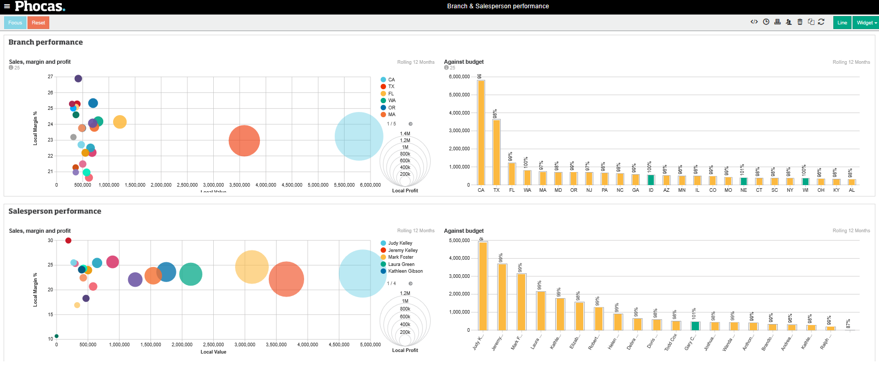Click the print dashboard icon
This screenshot has width=879, height=366.
coord(777,22)
